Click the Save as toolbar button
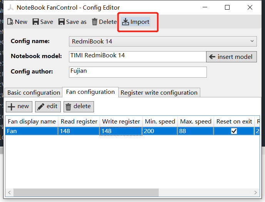Screen dimensions: 265x202 pos(72,22)
